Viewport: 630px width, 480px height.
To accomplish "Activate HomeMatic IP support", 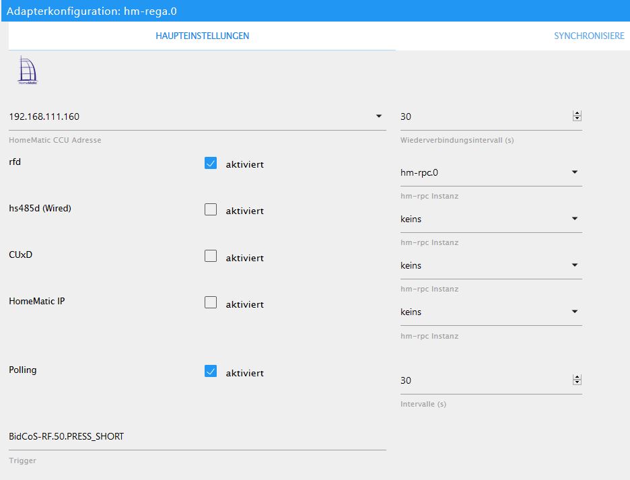I will (211, 302).
